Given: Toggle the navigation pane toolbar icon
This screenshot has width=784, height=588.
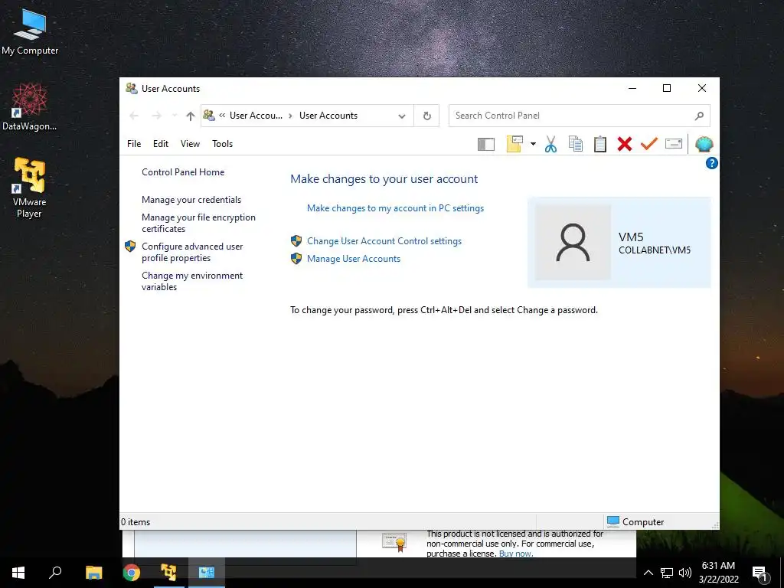Looking at the screenshot, I should coord(485,145).
